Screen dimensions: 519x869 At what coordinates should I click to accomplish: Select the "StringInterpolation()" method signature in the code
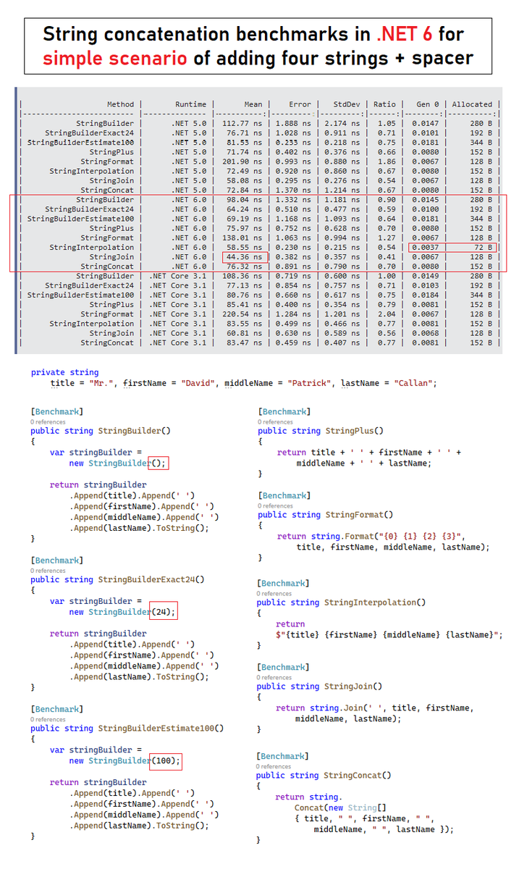[374, 603]
